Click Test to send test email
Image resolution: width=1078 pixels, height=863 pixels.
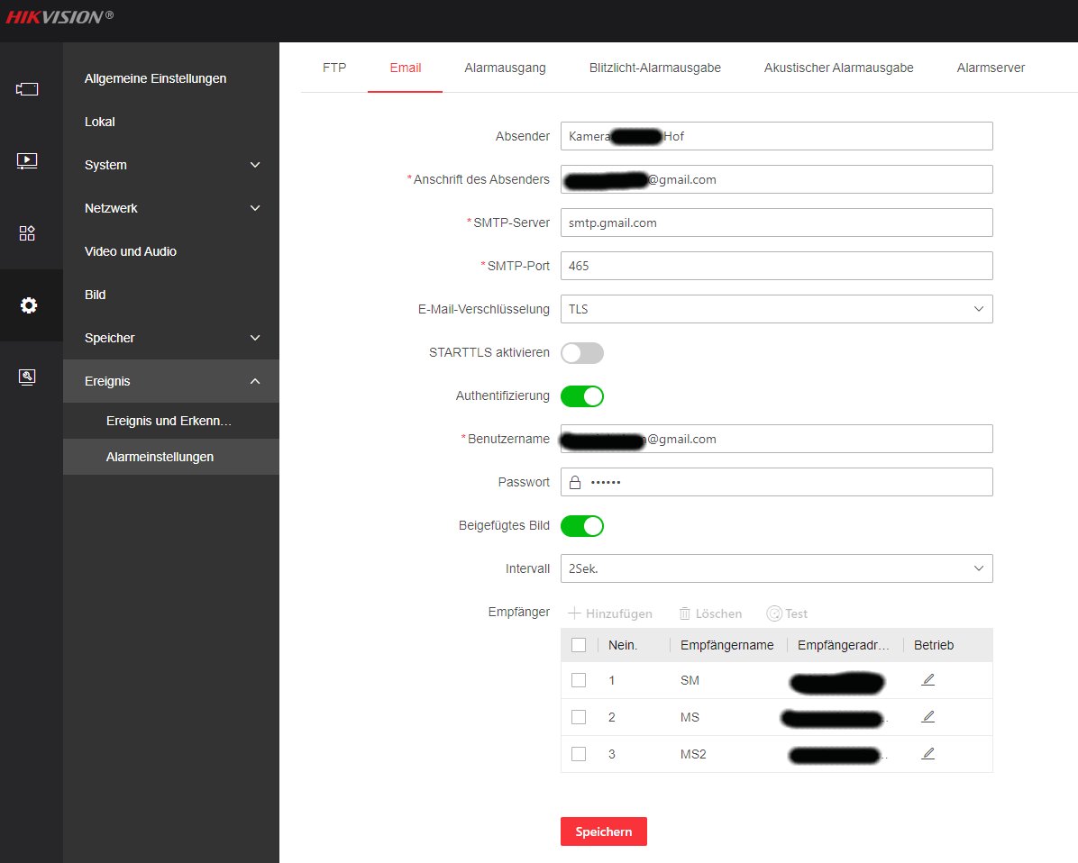coord(787,613)
